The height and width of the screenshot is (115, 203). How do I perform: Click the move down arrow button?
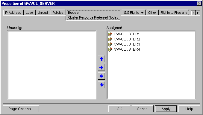click(x=101, y=85)
